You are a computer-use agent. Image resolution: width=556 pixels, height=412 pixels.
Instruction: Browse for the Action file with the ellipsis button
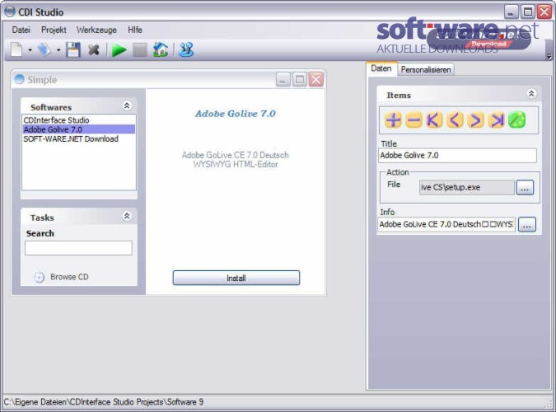[525, 187]
